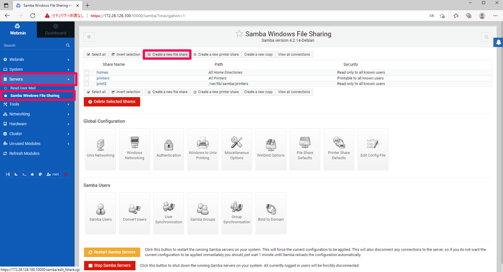Screen dimensions: 503x272
Task: Log out using the red exit icon
Action: [x=66, y=174]
